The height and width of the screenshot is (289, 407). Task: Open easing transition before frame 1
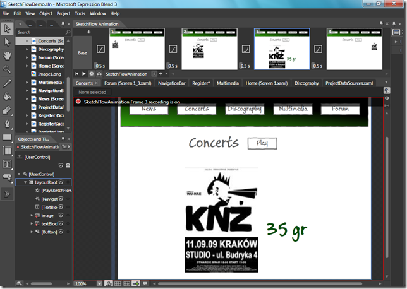(x=100, y=49)
